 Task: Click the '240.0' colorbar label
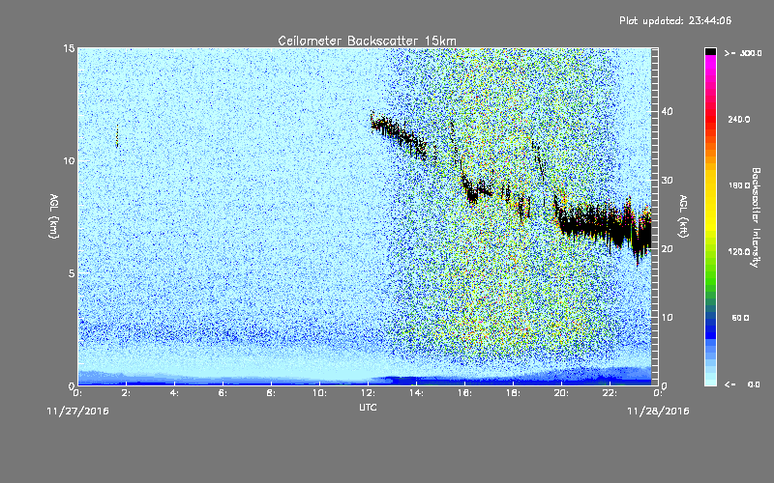pos(739,120)
